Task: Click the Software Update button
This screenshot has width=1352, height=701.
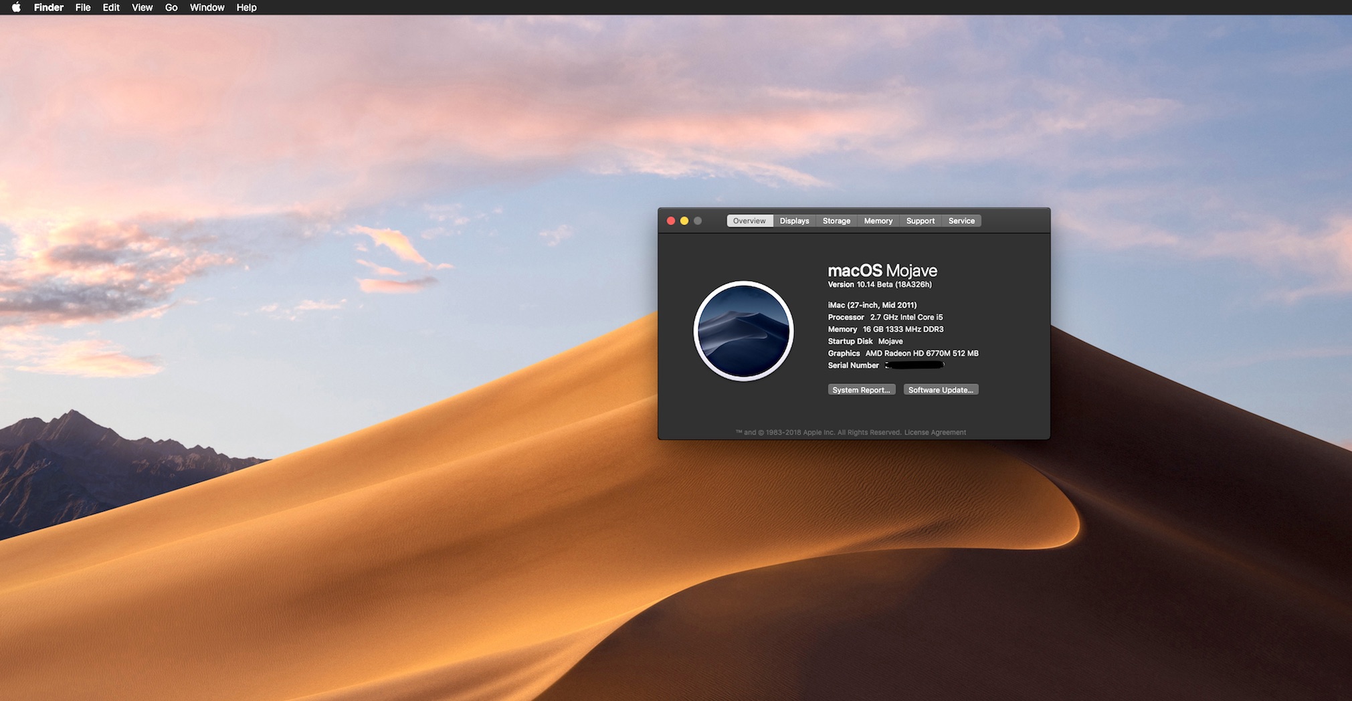Action: pos(941,390)
